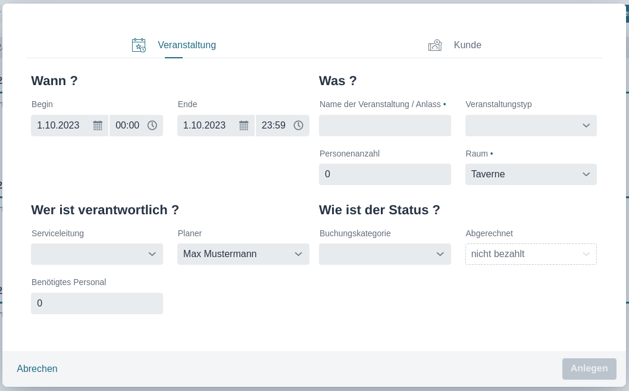629x391 pixels.
Task: Click the Veranstaltung calendar icon
Action: [x=139, y=45]
